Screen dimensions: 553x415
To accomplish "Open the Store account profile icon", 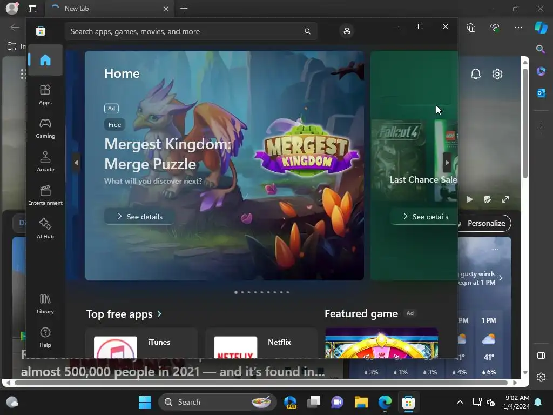I will 347,31.
